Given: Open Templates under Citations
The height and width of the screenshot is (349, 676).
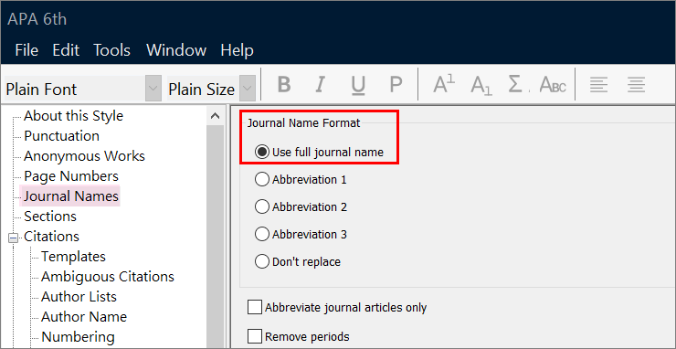Looking at the screenshot, I should [73, 257].
